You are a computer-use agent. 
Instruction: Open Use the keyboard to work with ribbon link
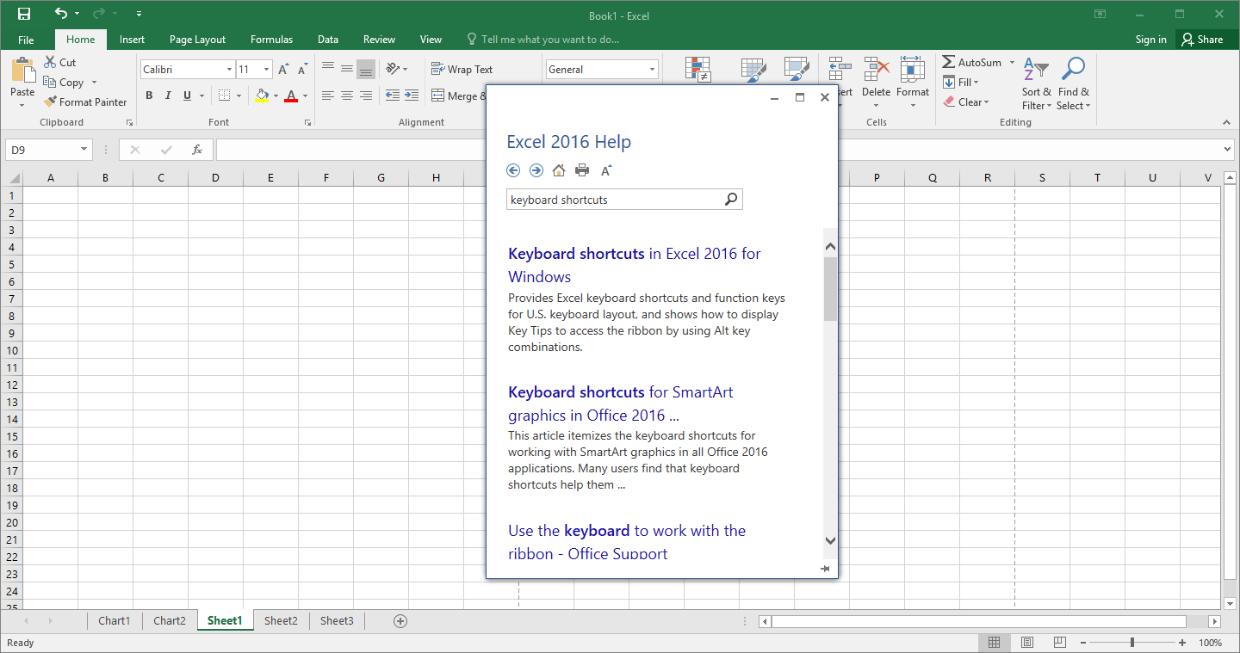point(627,542)
